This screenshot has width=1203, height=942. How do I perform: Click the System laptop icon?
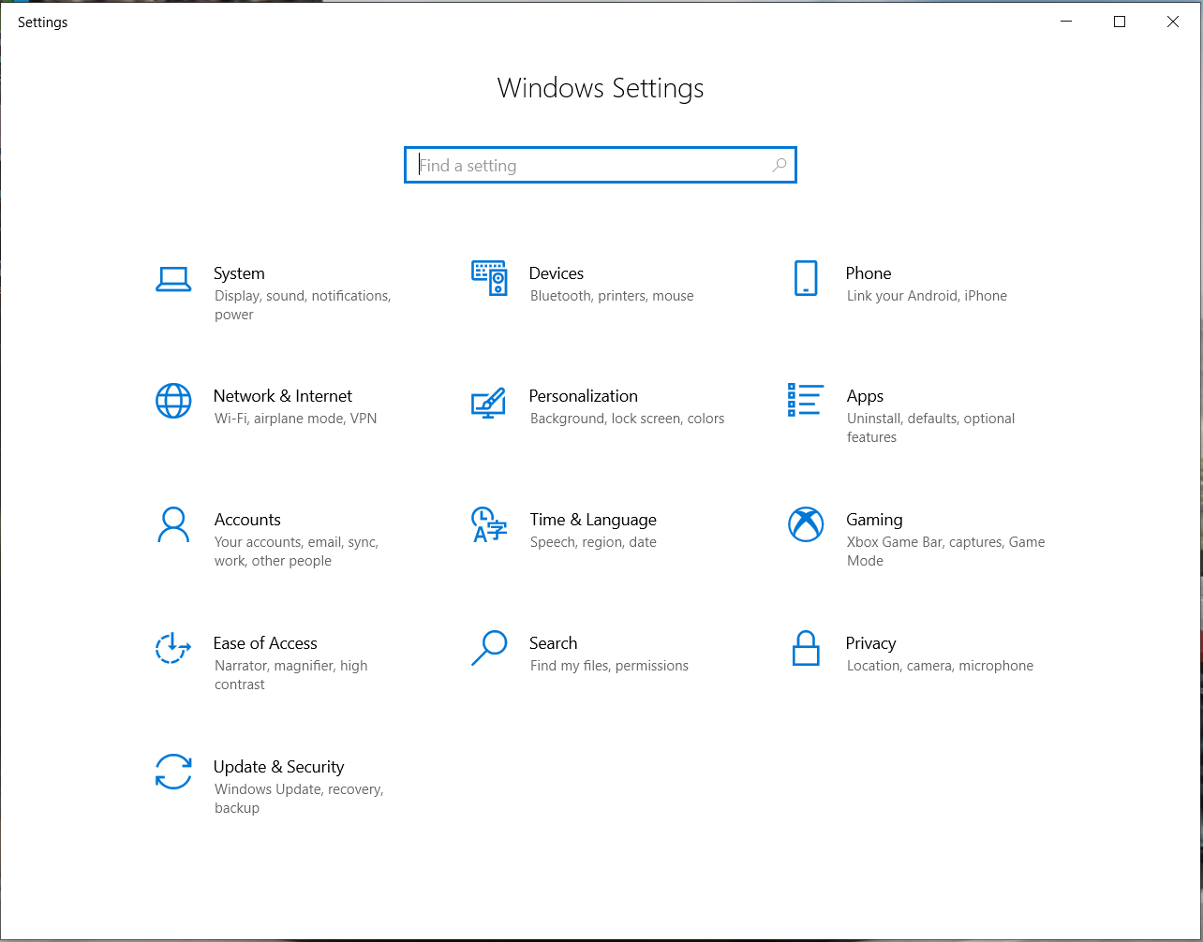173,279
